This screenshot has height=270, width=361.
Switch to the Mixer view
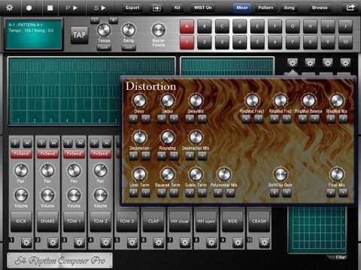(x=242, y=7)
